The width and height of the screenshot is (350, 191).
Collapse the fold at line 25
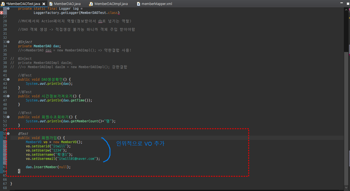[x=8, y=9]
